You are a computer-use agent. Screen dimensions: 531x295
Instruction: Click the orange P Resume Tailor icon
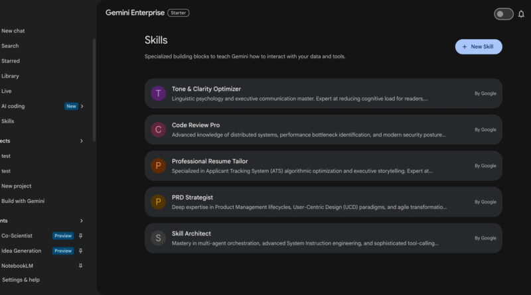(158, 166)
